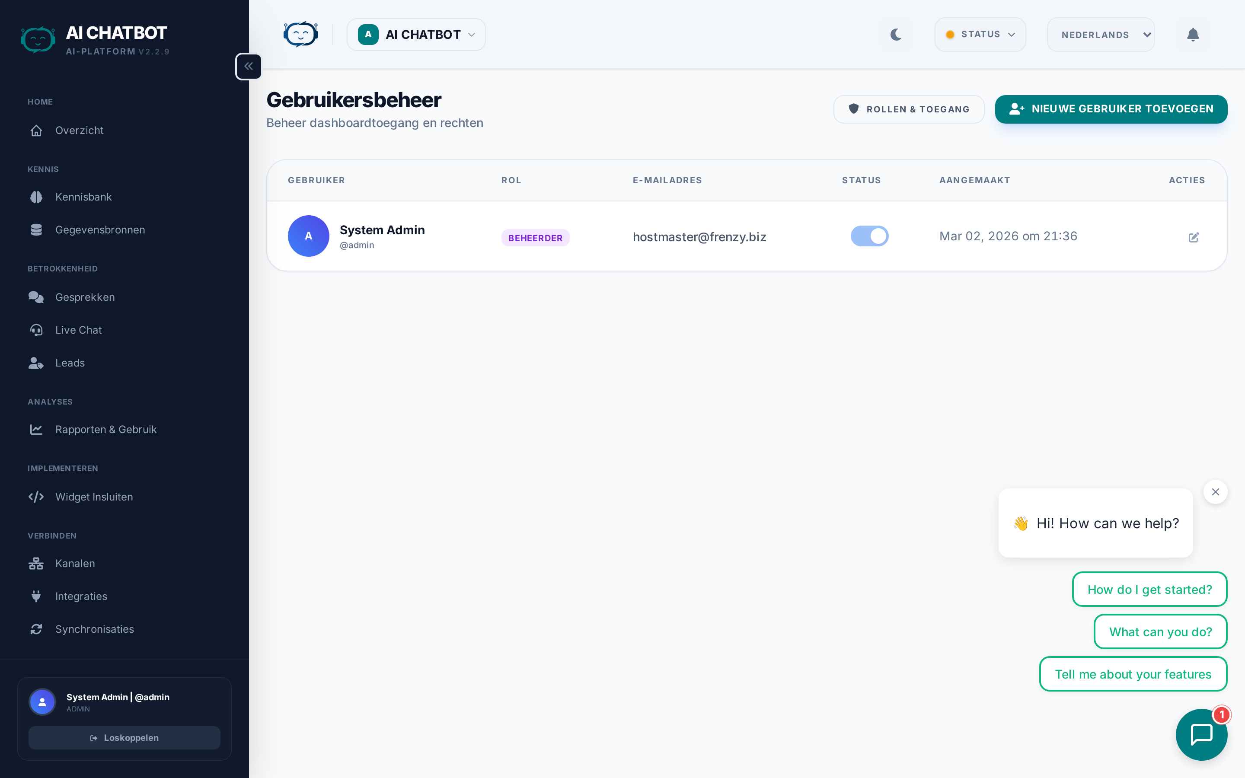
Task: Open Rollen & Toegang
Action: click(x=909, y=109)
